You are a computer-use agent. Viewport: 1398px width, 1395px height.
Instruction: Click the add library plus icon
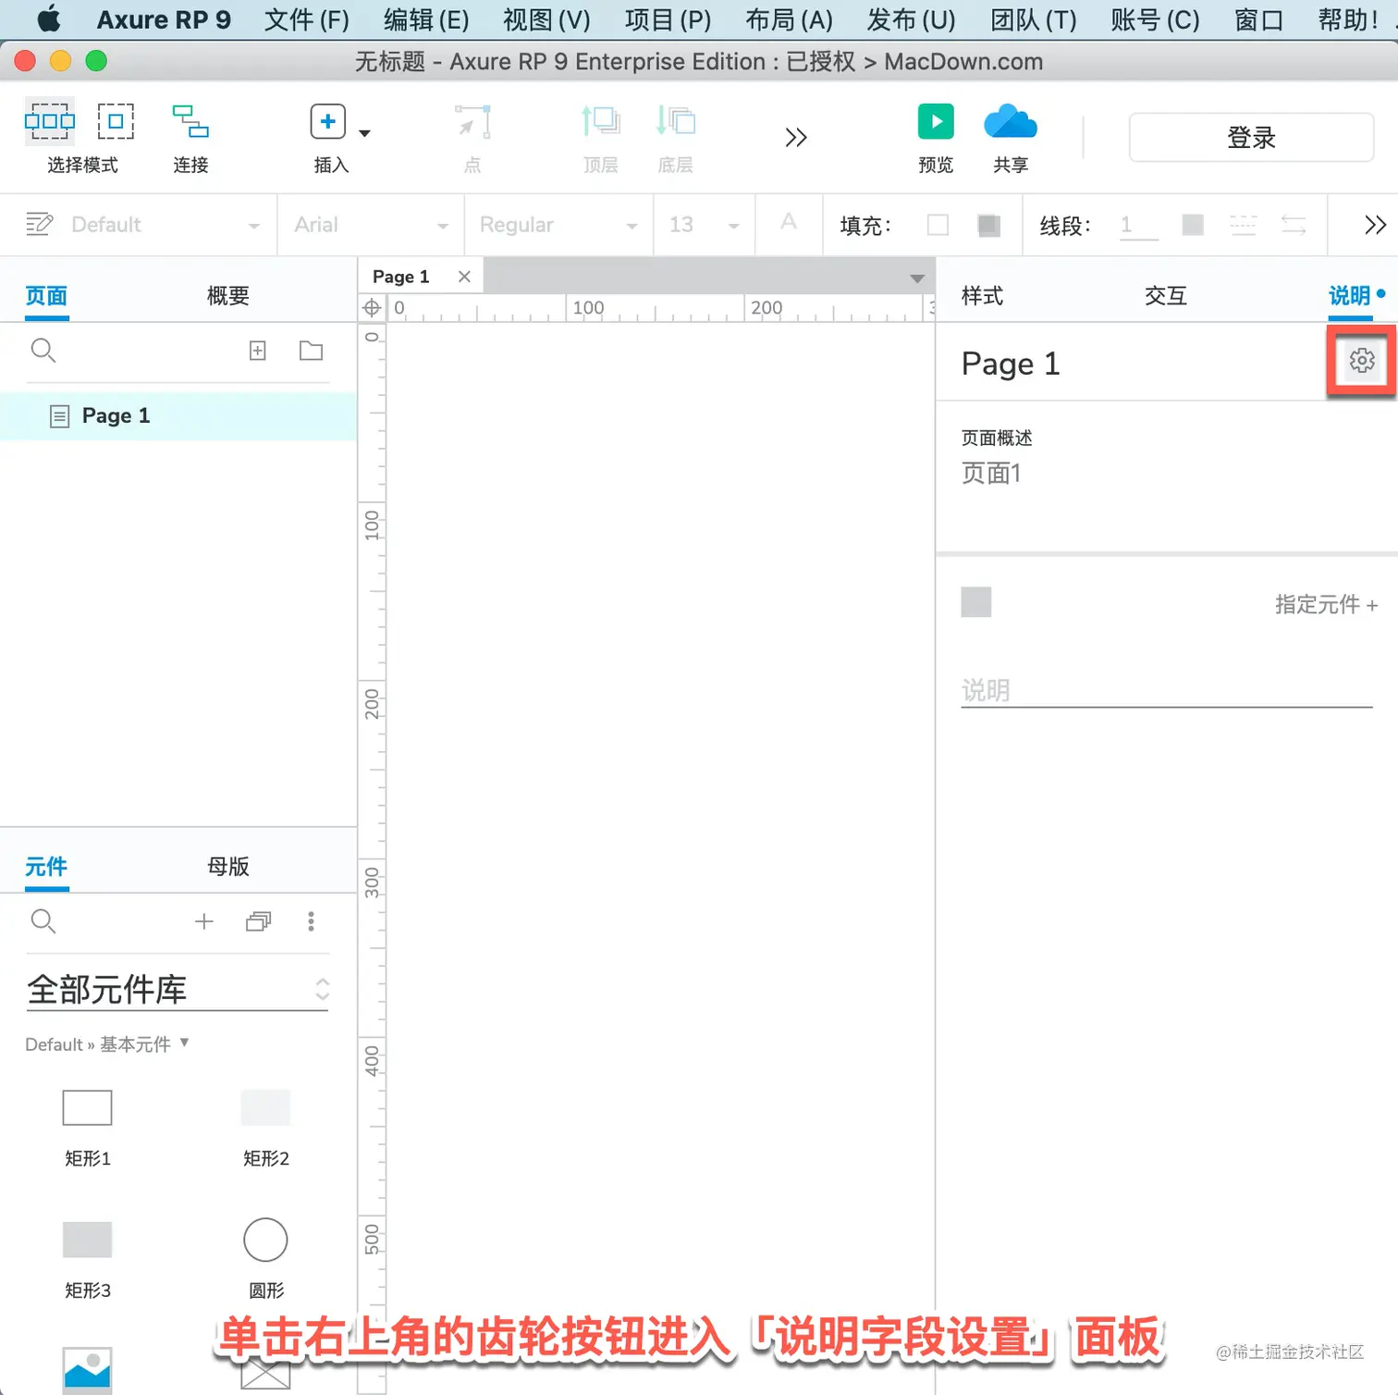(x=204, y=921)
